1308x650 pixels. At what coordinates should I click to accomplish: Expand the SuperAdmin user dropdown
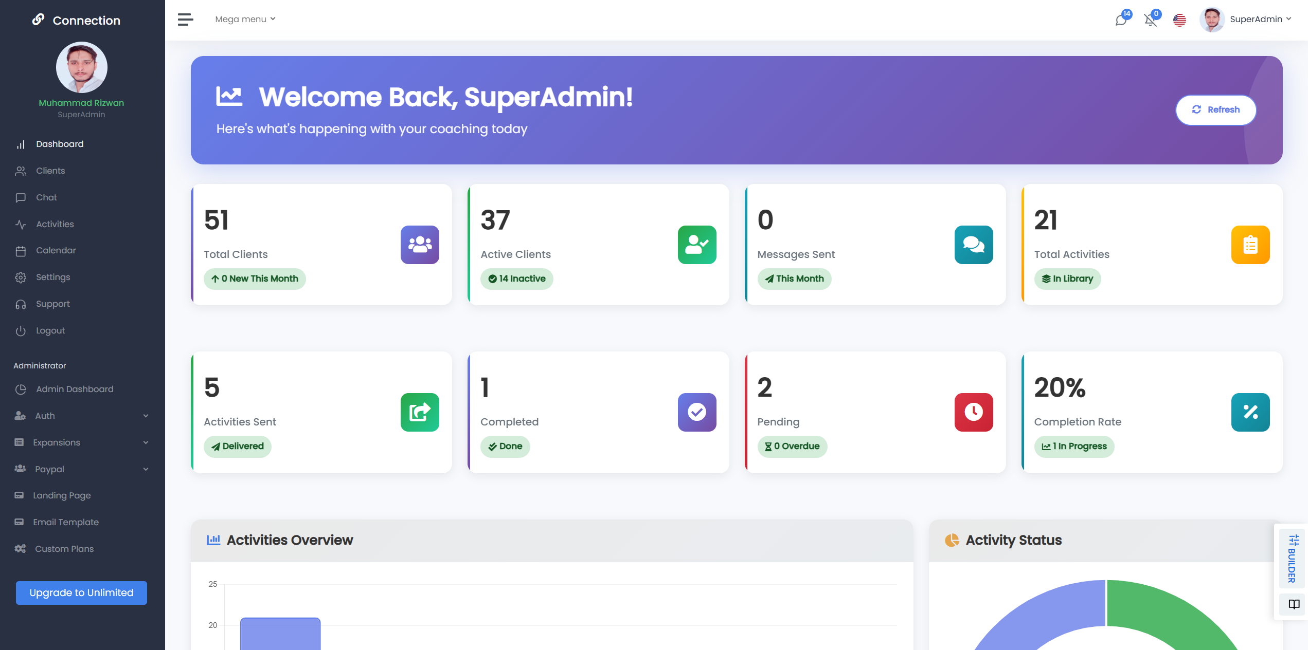click(1260, 20)
